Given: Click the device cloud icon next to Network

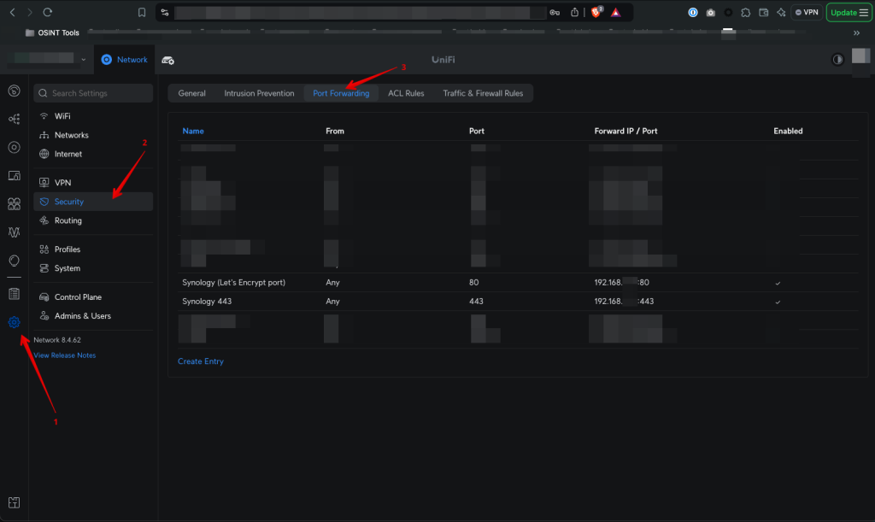Looking at the screenshot, I should [x=168, y=60].
